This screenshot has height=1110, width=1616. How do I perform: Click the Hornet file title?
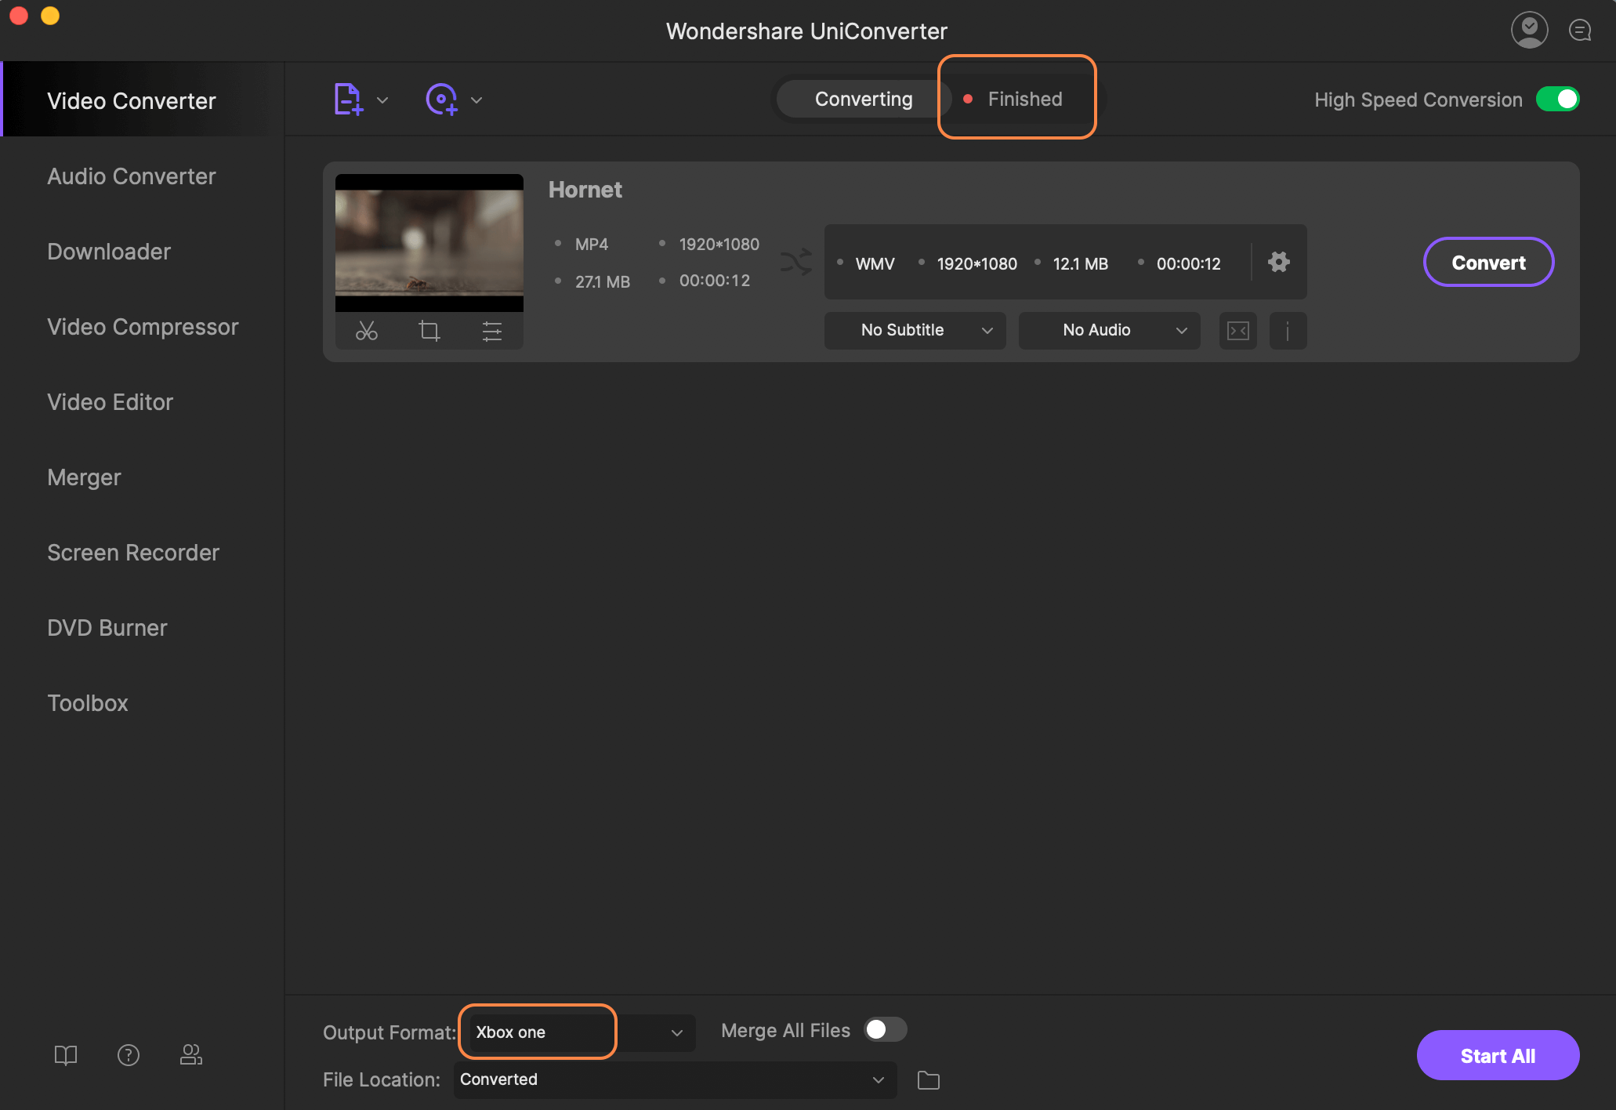585,190
